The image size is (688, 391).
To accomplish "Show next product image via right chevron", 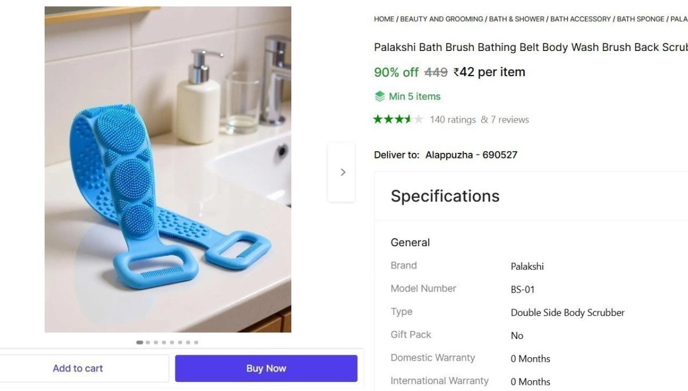I will point(342,172).
